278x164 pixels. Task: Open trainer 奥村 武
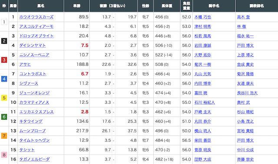point(243,102)
